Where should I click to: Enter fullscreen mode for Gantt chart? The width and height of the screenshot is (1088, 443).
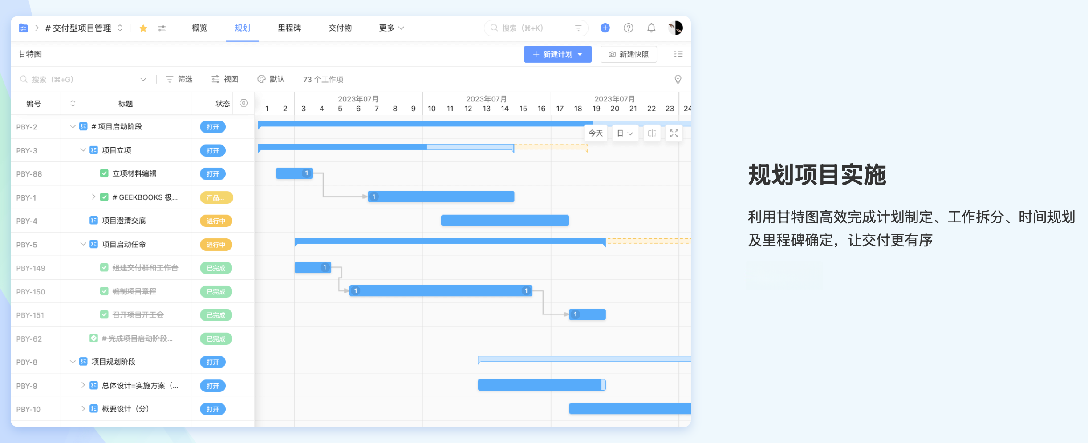click(x=674, y=133)
